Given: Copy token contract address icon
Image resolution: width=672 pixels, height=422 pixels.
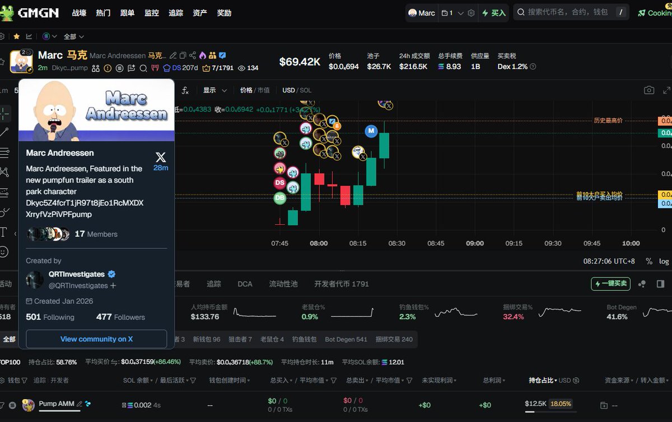Looking at the screenshot, I should (183, 55).
